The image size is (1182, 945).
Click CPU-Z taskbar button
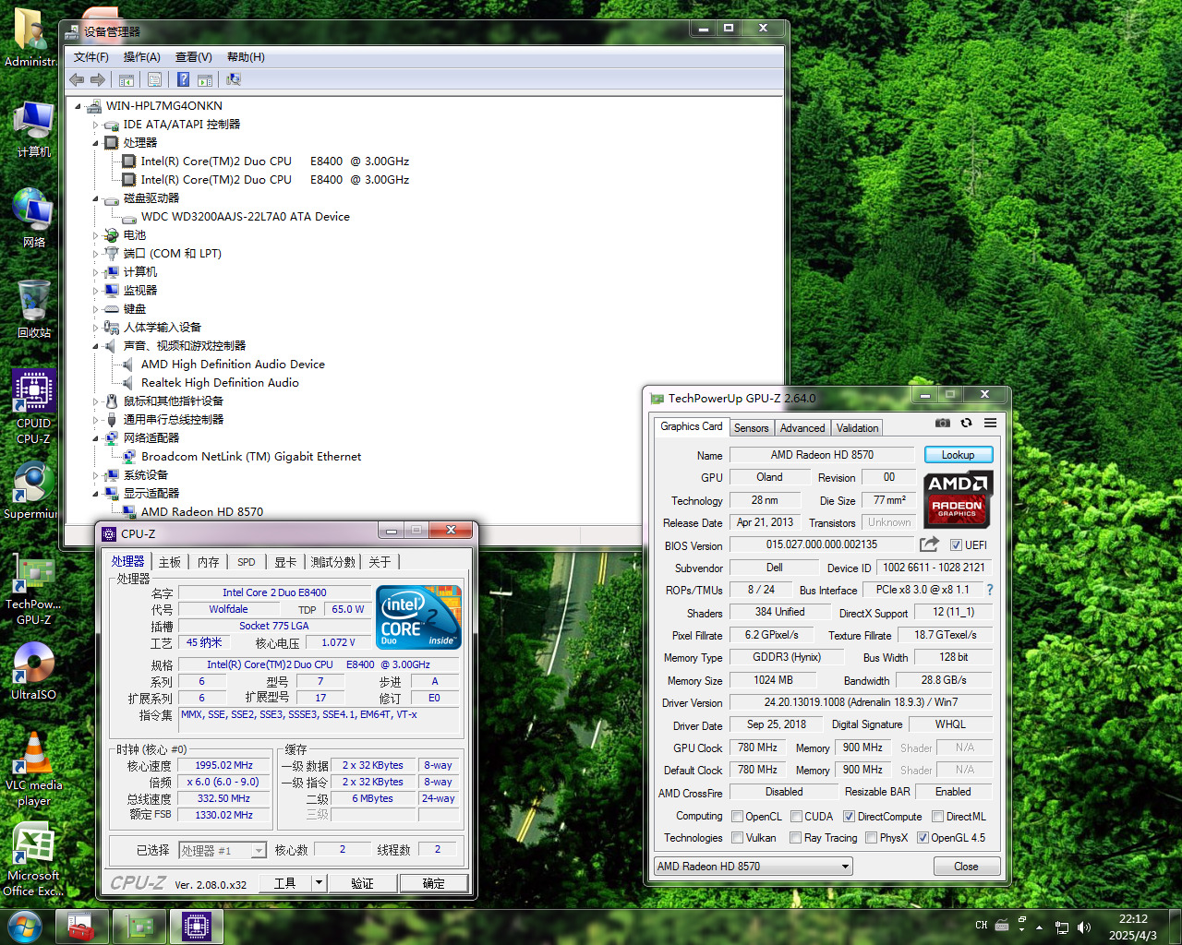196,927
